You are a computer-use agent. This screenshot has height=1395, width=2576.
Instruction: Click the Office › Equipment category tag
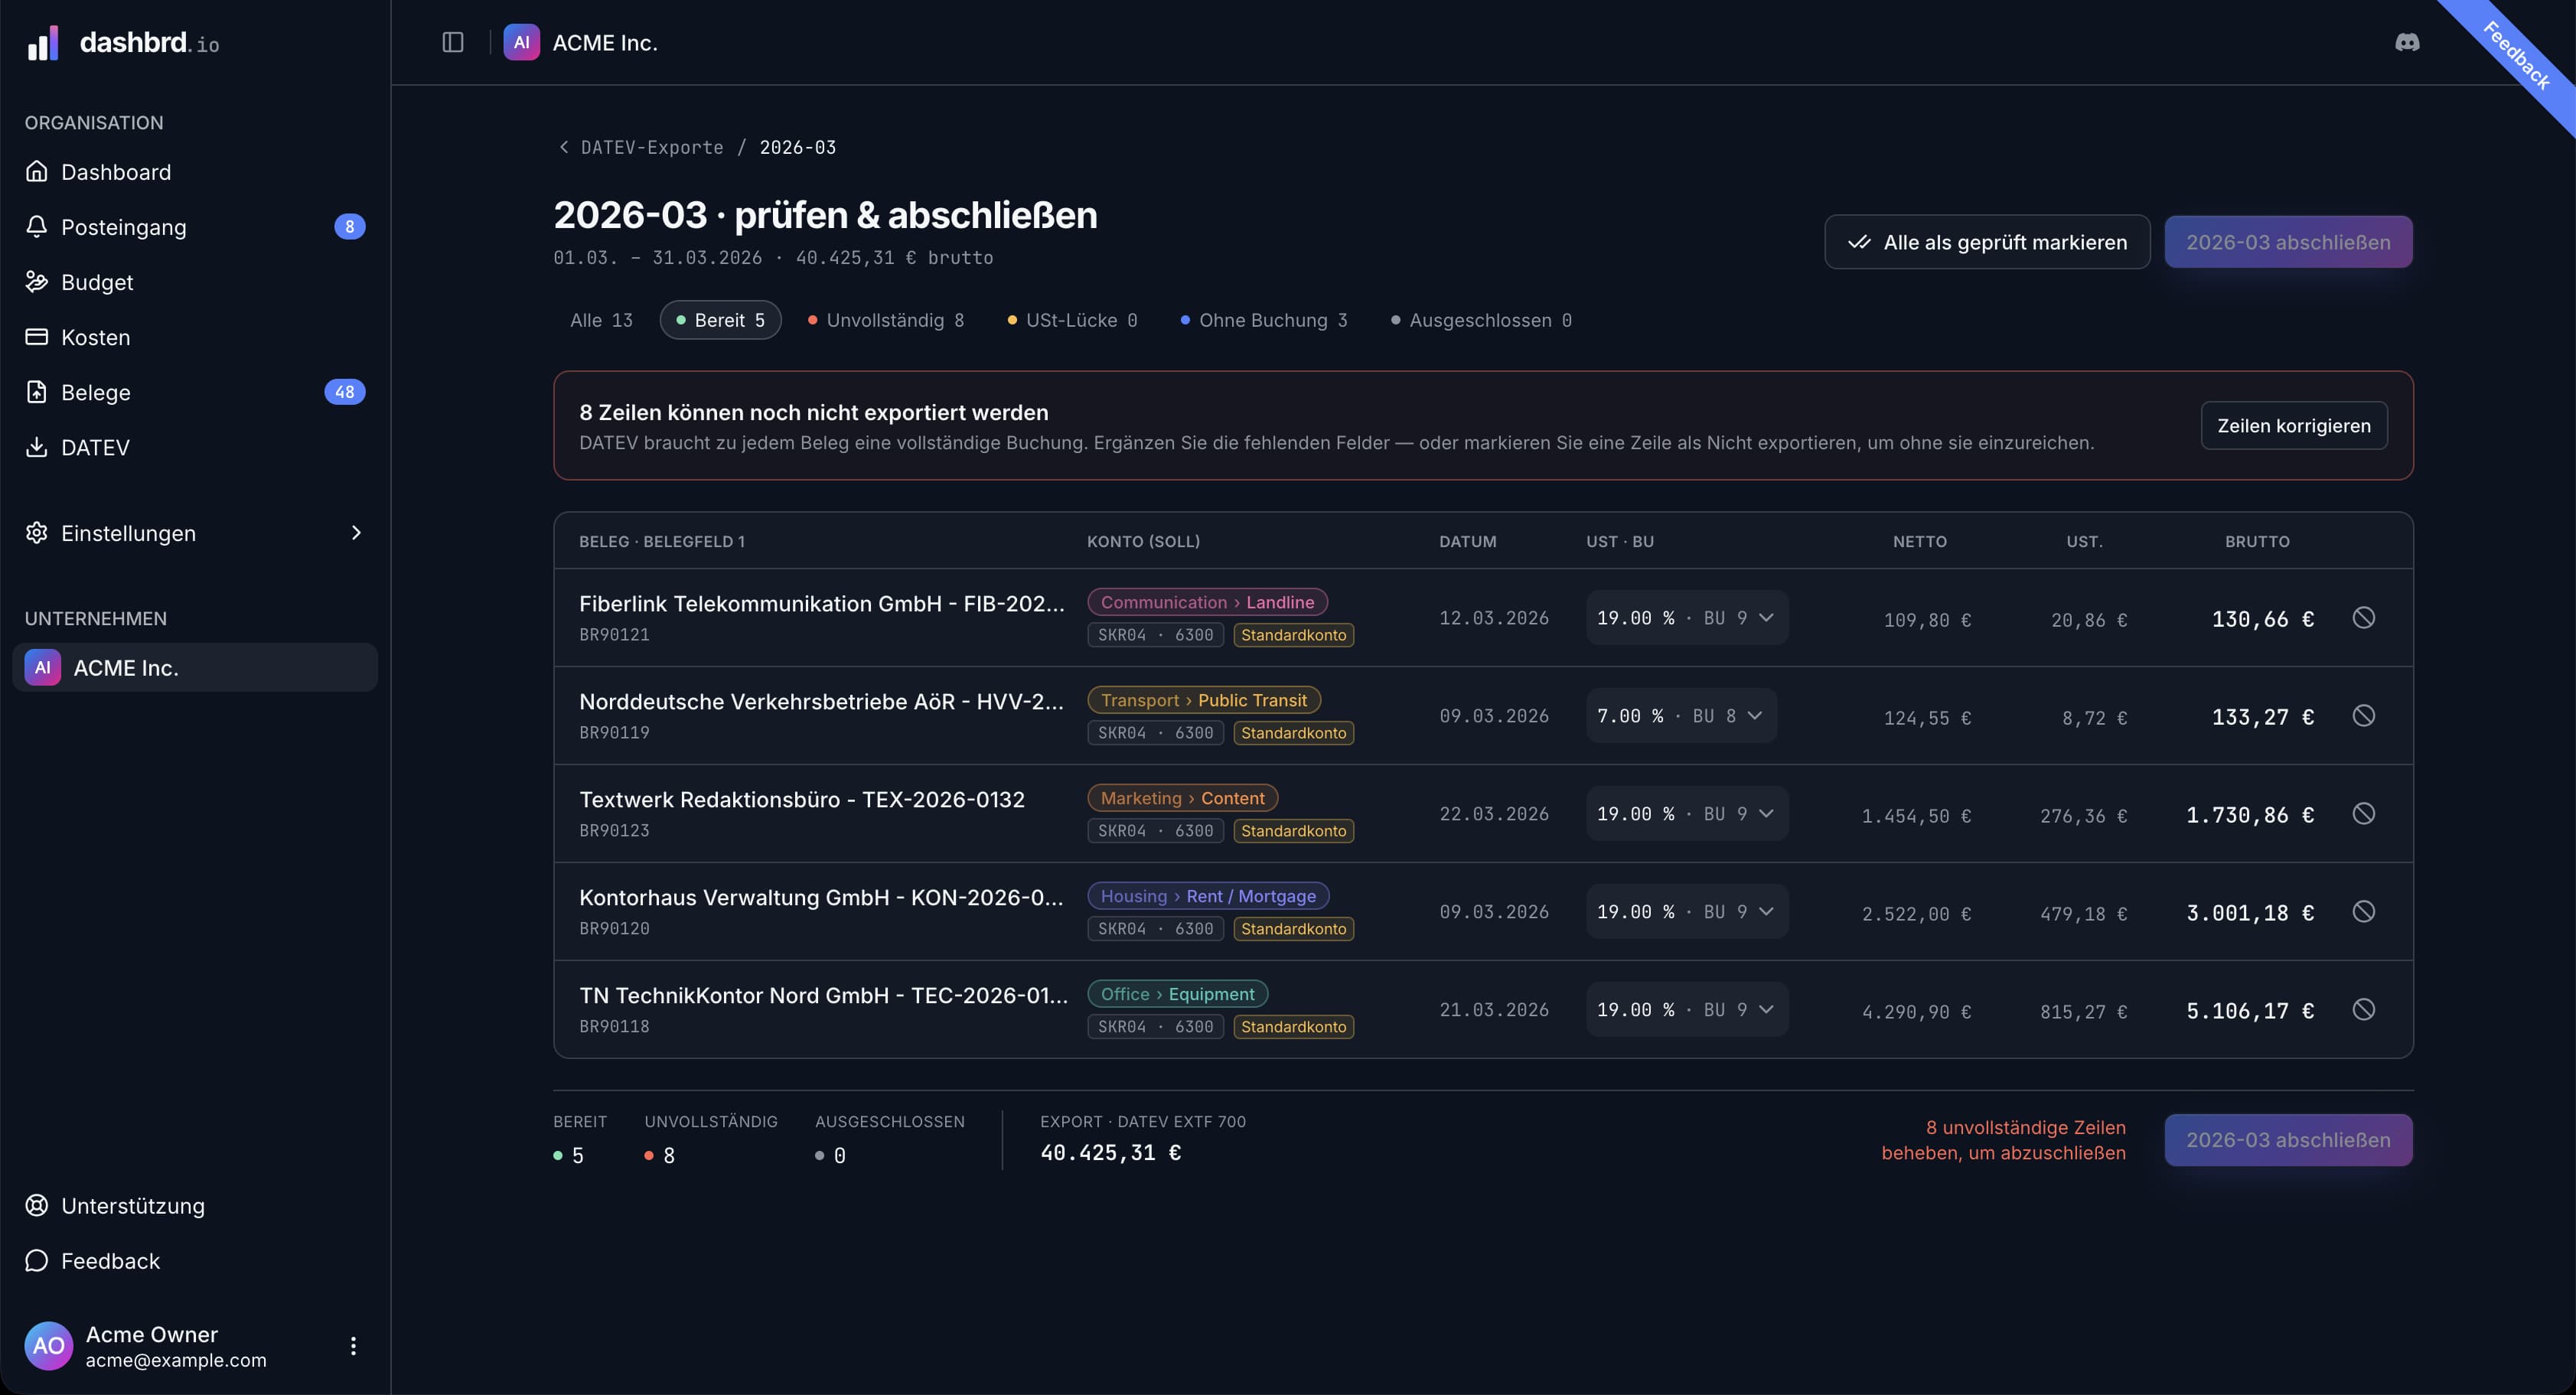[x=1177, y=994]
